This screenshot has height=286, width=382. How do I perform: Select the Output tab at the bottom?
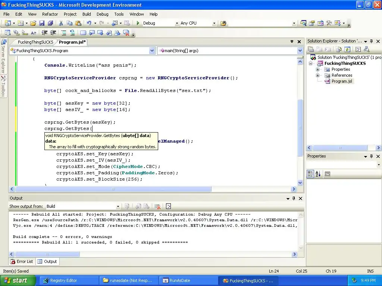pyautogui.click(x=47, y=261)
